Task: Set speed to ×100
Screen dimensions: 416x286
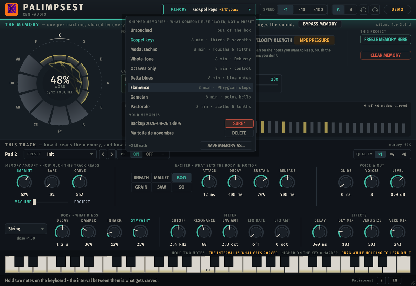Action: (x=318, y=10)
